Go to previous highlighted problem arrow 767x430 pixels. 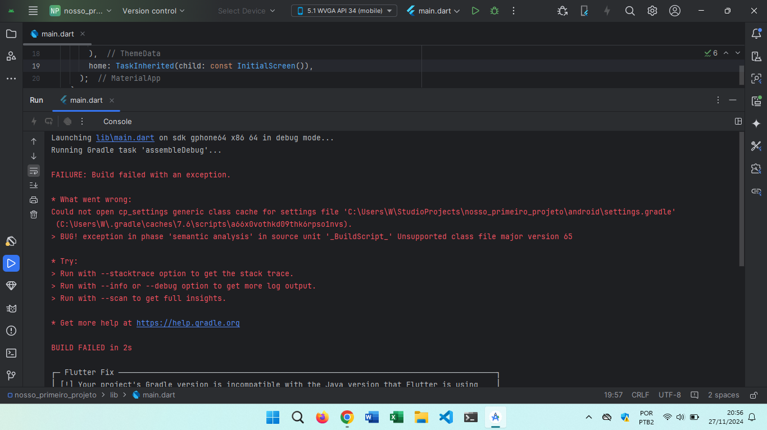[726, 53]
